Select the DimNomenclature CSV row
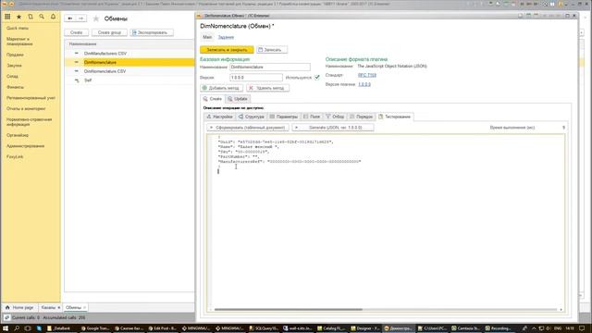This screenshot has width=592, height=333. pyautogui.click(x=129, y=71)
